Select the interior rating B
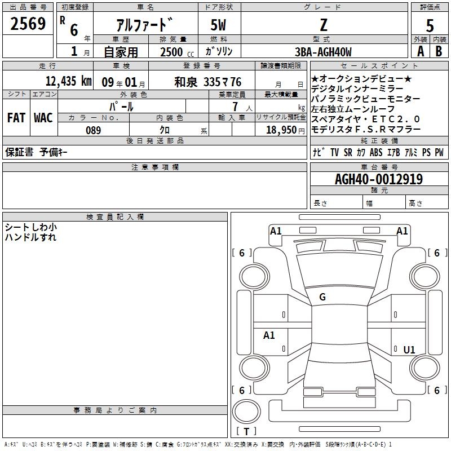Viewport: 451px width, 451px height. 439,51
